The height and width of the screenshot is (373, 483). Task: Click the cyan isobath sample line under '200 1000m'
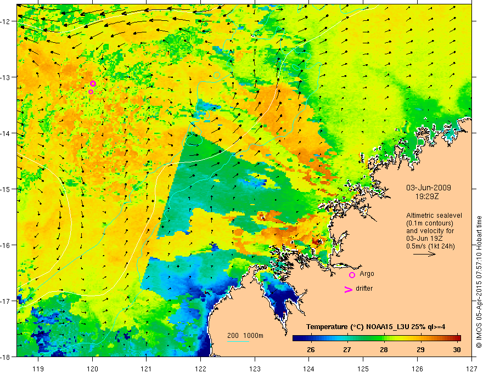tap(238, 341)
